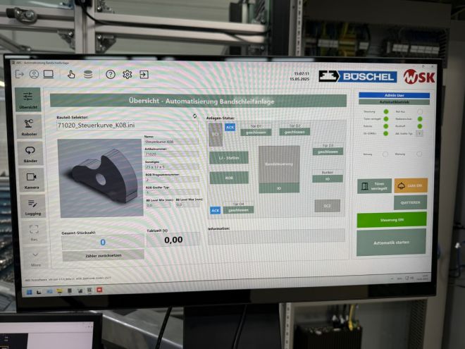Click the Automatikbetrieb mode label
This screenshot has height=349, width=465.
coord(394,102)
